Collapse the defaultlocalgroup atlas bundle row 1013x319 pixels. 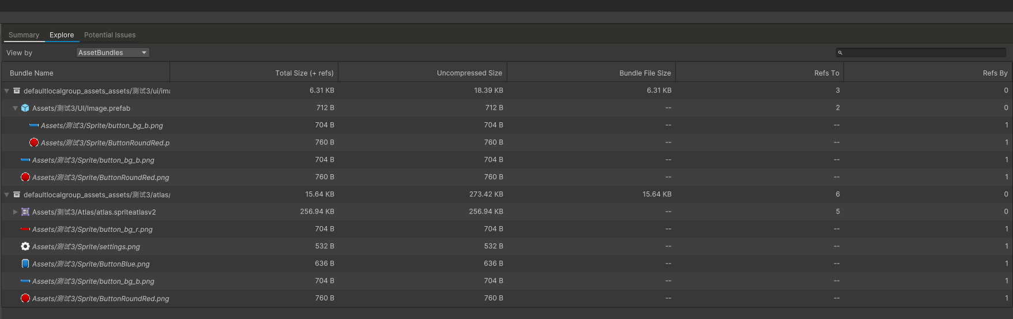pos(7,194)
